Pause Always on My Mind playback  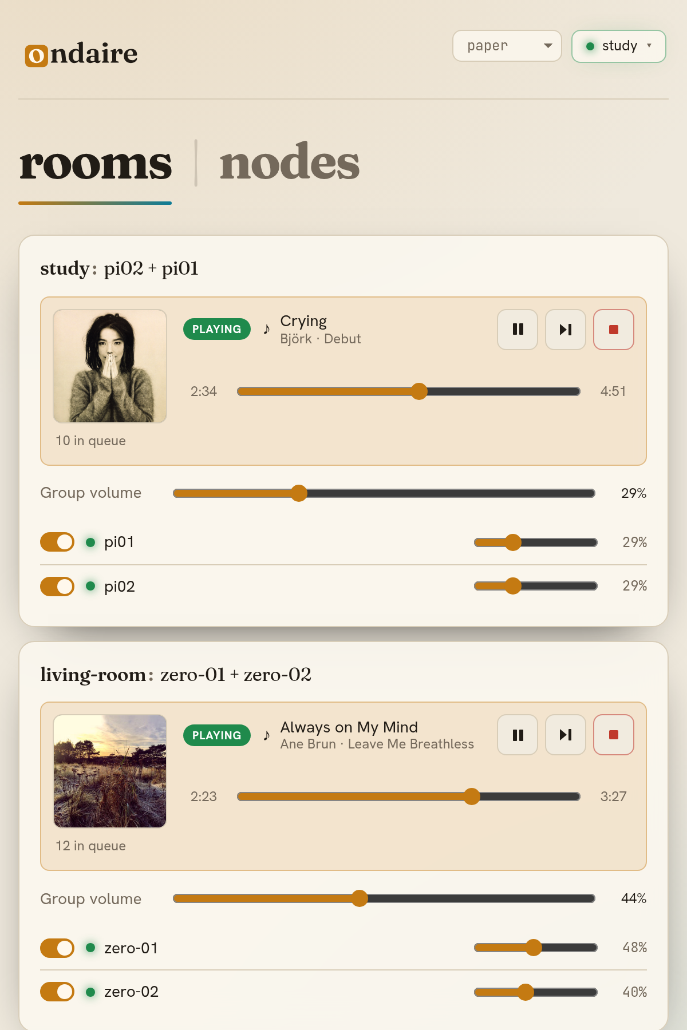pos(518,735)
